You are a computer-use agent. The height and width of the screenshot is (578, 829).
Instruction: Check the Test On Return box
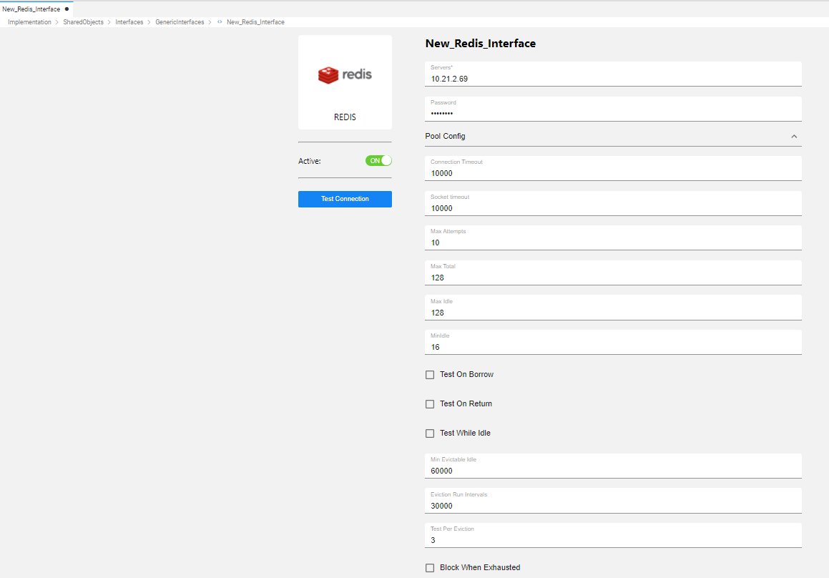click(x=430, y=404)
